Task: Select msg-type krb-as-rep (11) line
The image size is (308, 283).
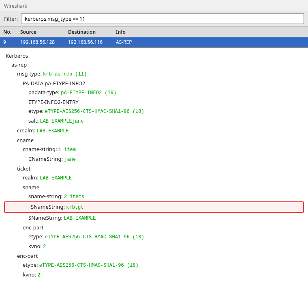Action: pos(51,74)
